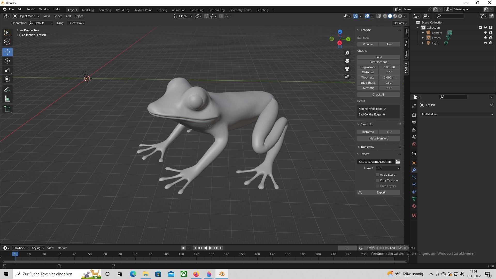Open Object Data properties green triangle icon
The height and width of the screenshot is (279, 496).
pyautogui.click(x=414, y=199)
